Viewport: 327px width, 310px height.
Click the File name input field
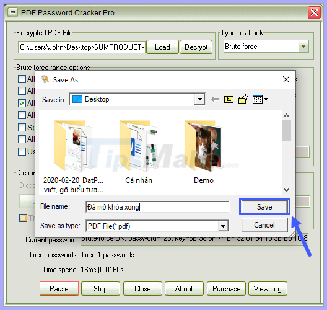click(157, 207)
